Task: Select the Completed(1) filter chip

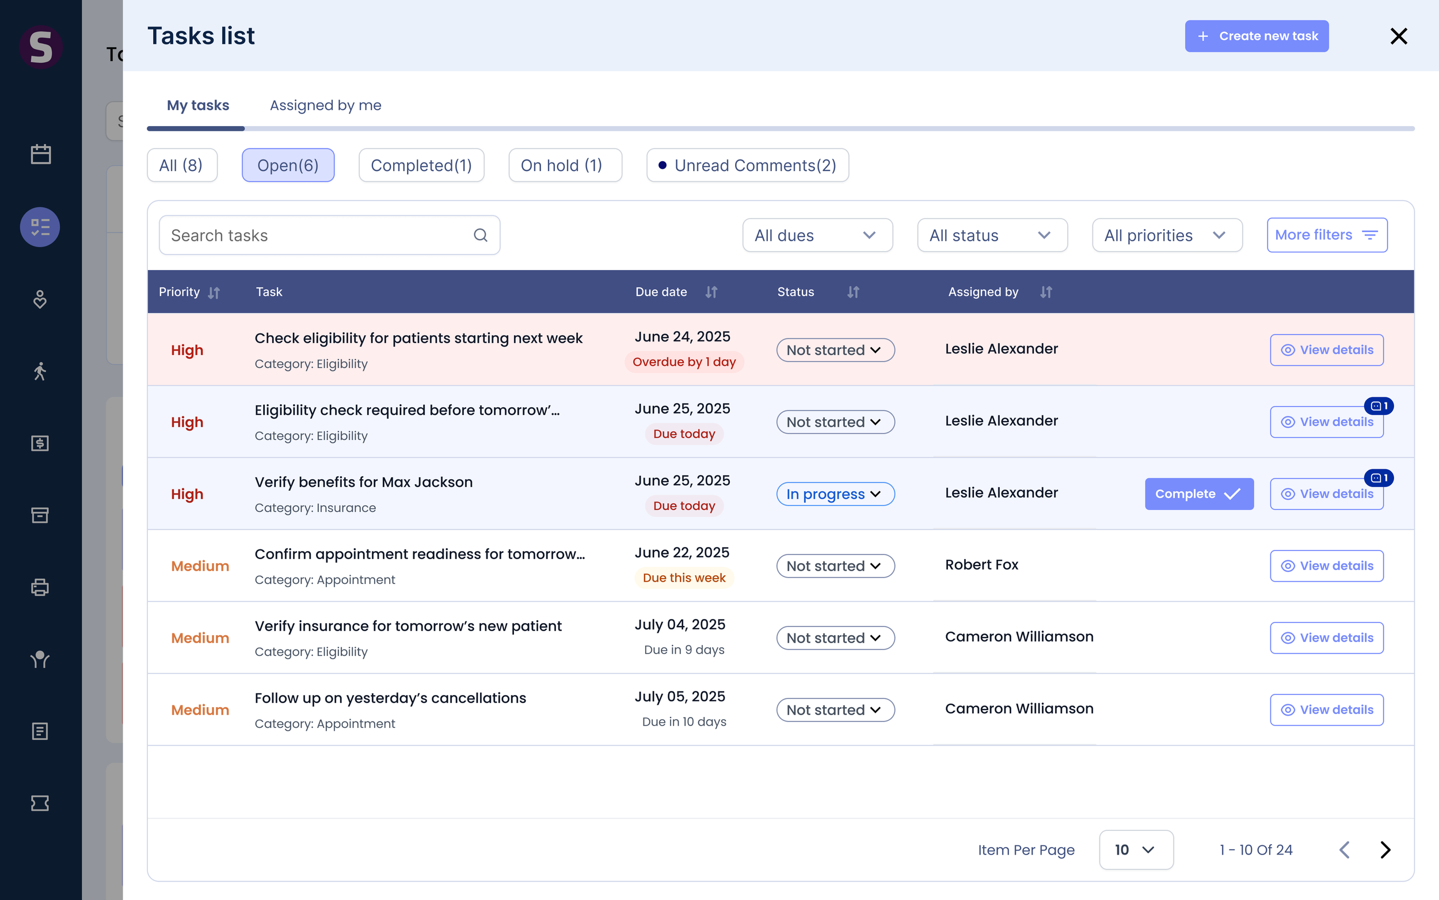Action: click(421, 165)
